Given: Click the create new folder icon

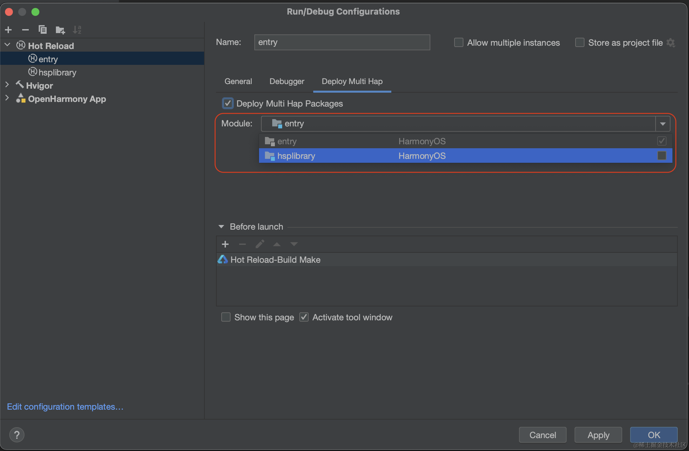Looking at the screenshot, I should pyautogui.click(x=60, y=30).
